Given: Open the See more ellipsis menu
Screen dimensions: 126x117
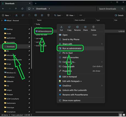Looking at the screenshot, I should 81,15.
